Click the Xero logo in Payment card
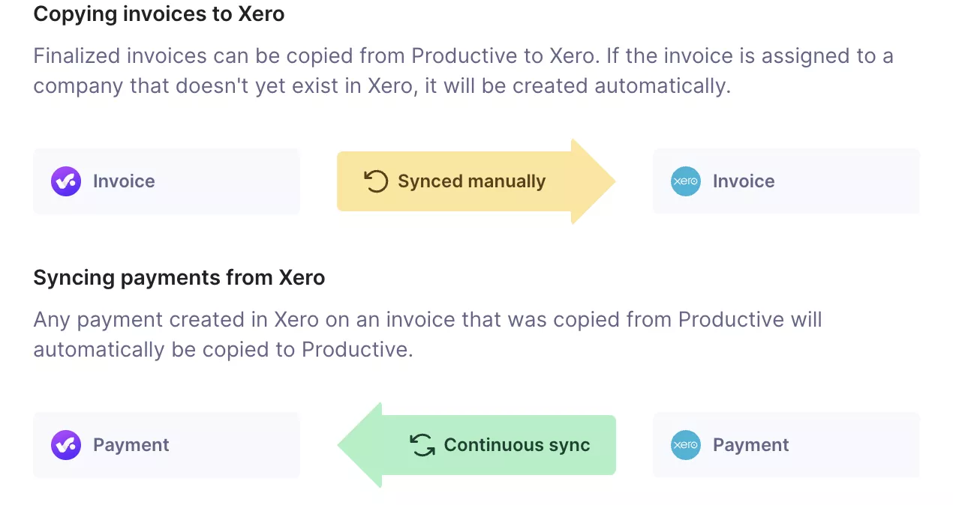Viewport: 953px width, 505px height. (x=685, y=445)
